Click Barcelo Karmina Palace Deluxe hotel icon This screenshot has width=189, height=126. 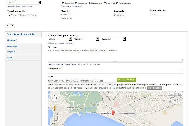[81, 108]
